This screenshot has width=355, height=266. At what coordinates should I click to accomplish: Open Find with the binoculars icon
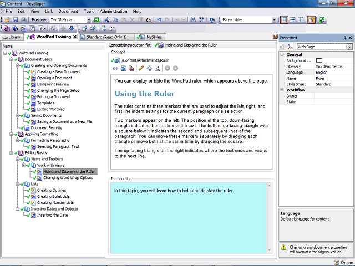[x=193, y=20]
